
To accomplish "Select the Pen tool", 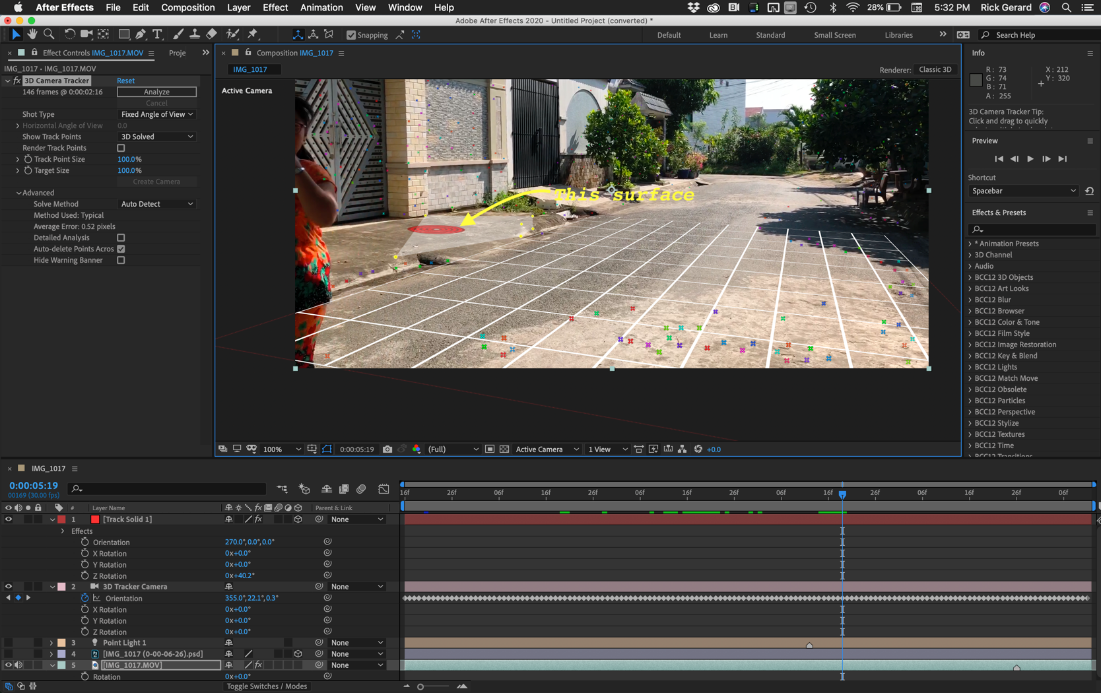I will (x=141, y=34).
